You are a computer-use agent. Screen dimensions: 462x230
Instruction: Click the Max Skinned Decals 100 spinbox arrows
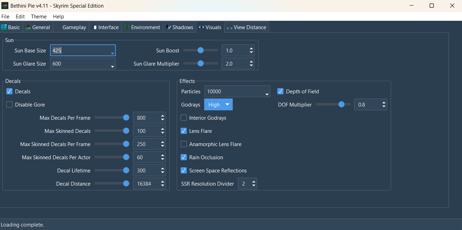pos(162,131)
